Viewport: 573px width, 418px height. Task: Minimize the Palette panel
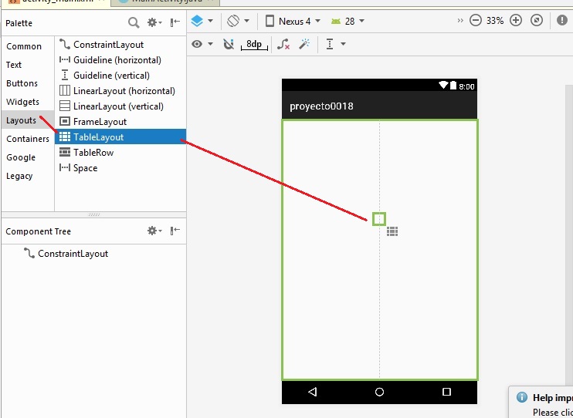(x=175, y=23)
